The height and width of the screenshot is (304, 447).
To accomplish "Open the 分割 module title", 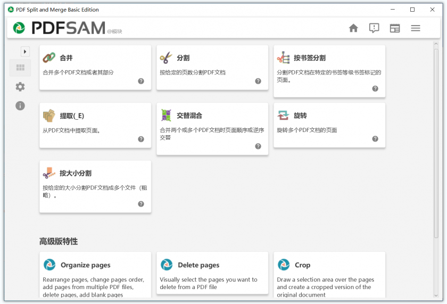I will click(183, 58).
